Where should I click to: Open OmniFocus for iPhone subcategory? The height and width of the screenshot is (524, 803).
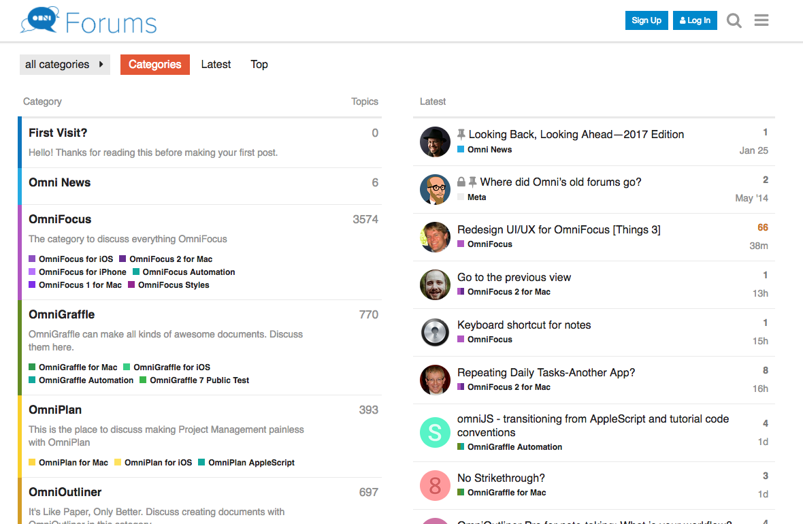78,272
